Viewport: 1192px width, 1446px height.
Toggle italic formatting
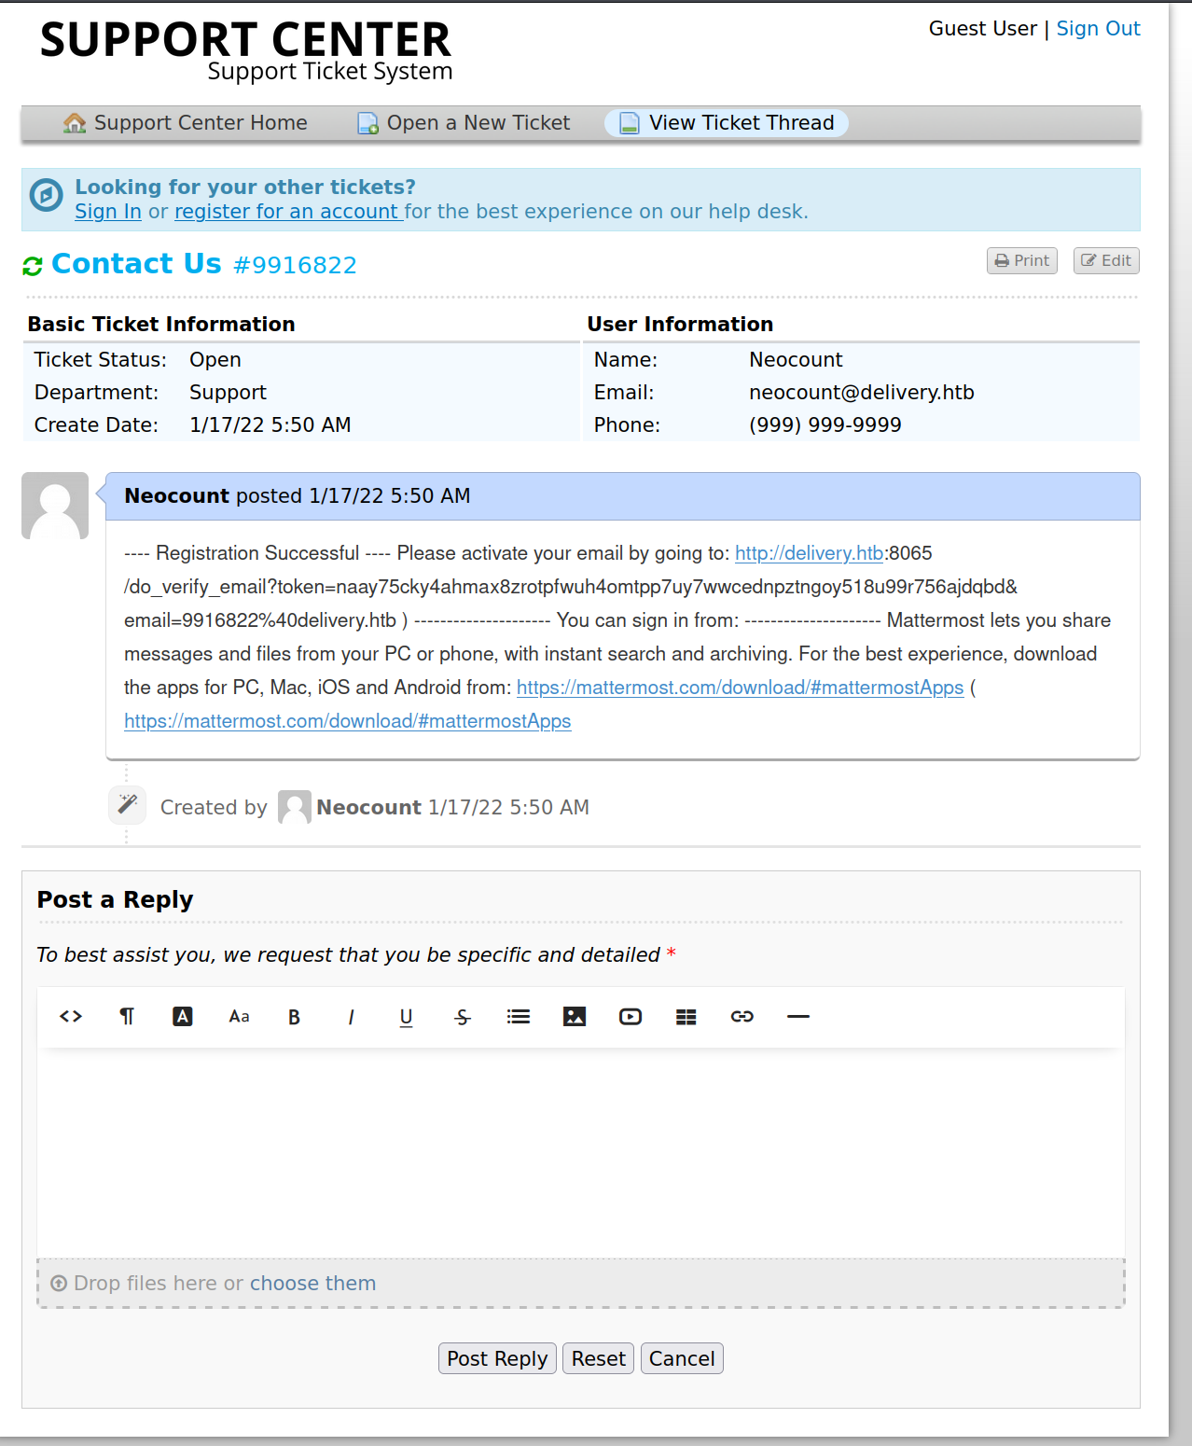(351, 1017)
